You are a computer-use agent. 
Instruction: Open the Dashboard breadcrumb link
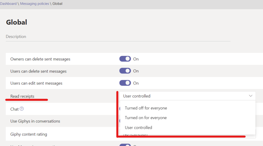[8, 4]
